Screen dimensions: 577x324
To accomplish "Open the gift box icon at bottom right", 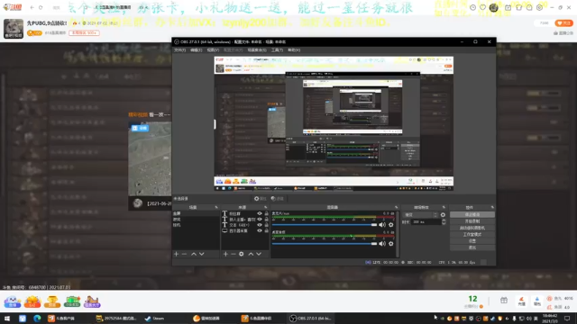I will [504, 301].
